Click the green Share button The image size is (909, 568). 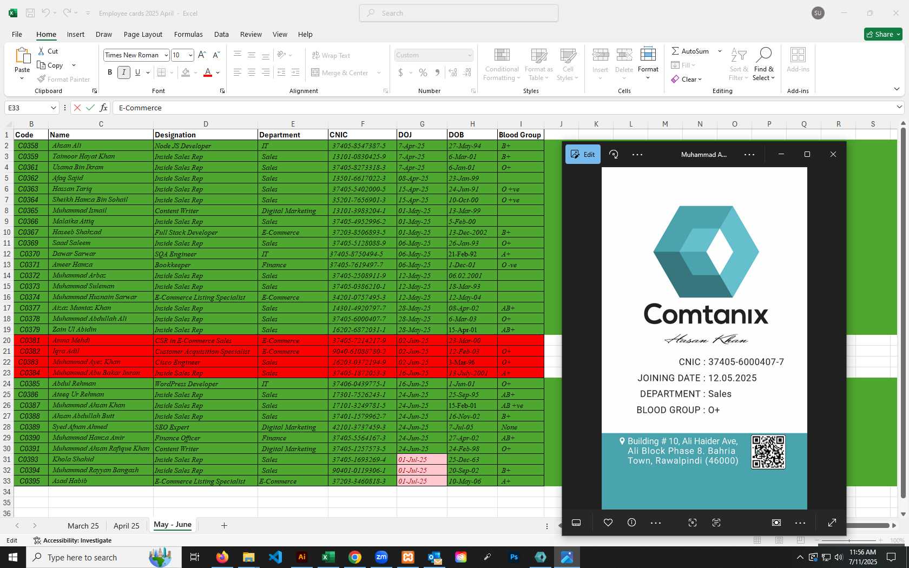883,34
